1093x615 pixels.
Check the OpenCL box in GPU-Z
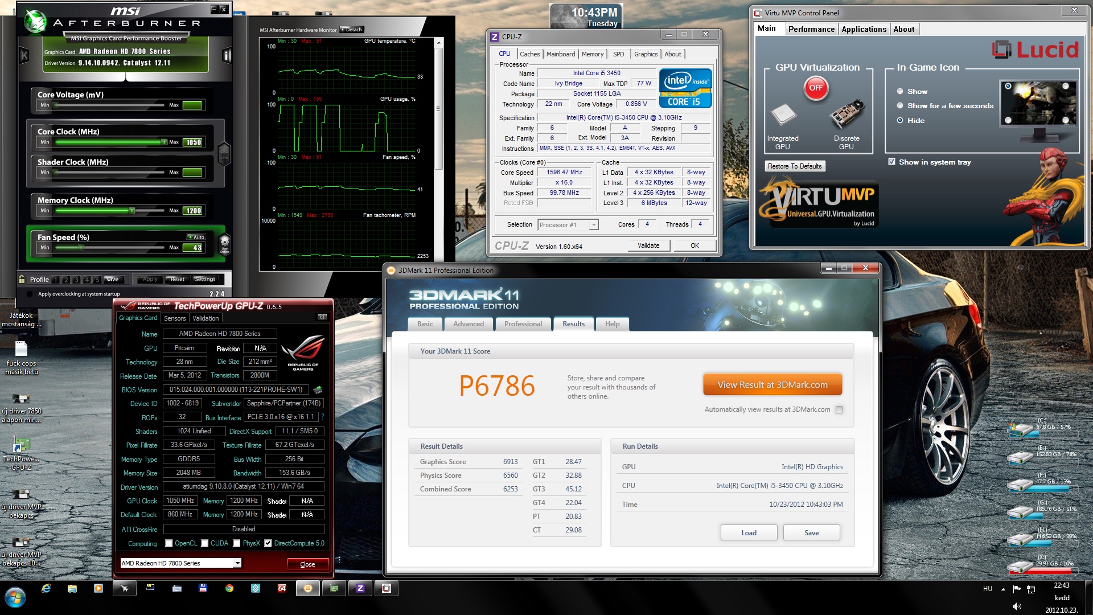169,543
